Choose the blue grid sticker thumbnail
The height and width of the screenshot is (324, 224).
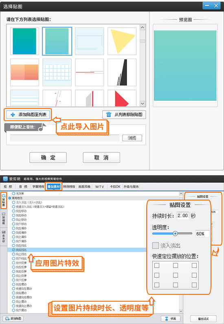(x=57, y=72)
